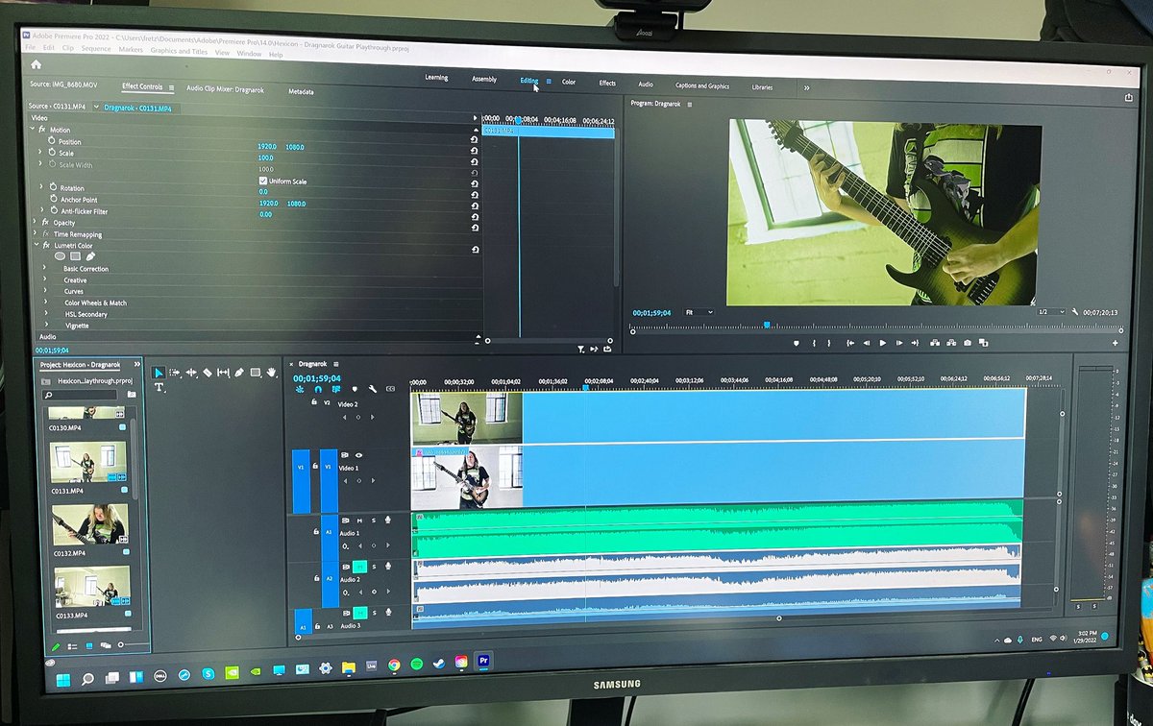Select the Ripple Edit tool

pos(191,373)
